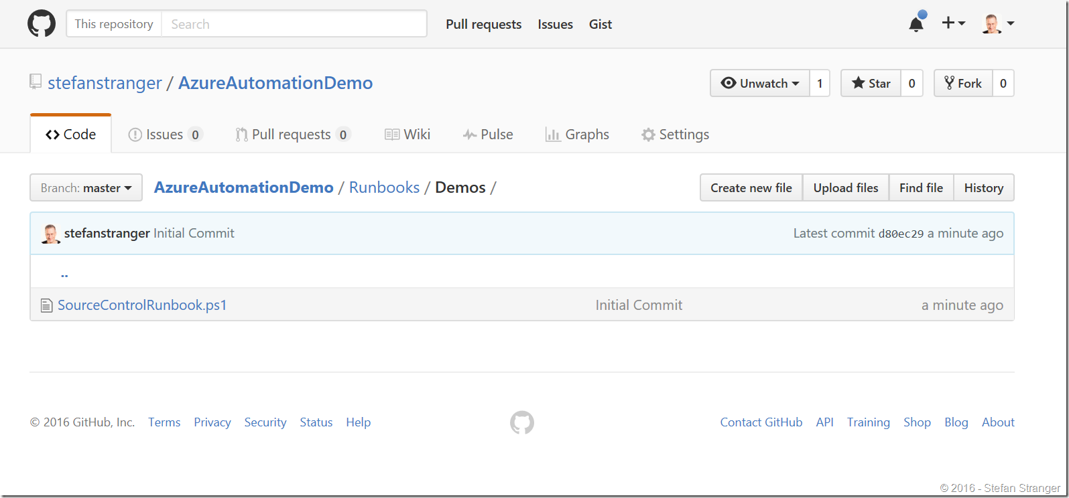Open the plus create-new dropdown
Screen dimensions: 1069x498
(953, 23)
